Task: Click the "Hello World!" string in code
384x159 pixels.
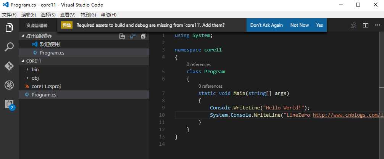Action: (283, 108)
